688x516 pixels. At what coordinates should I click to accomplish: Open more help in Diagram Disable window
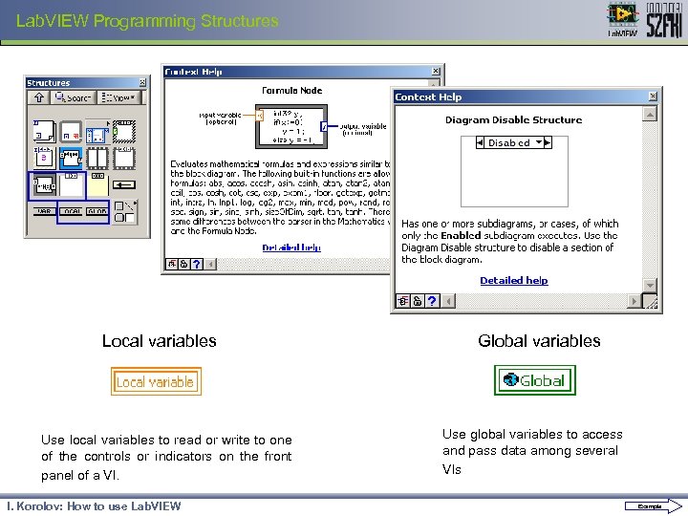coord(432,301)
